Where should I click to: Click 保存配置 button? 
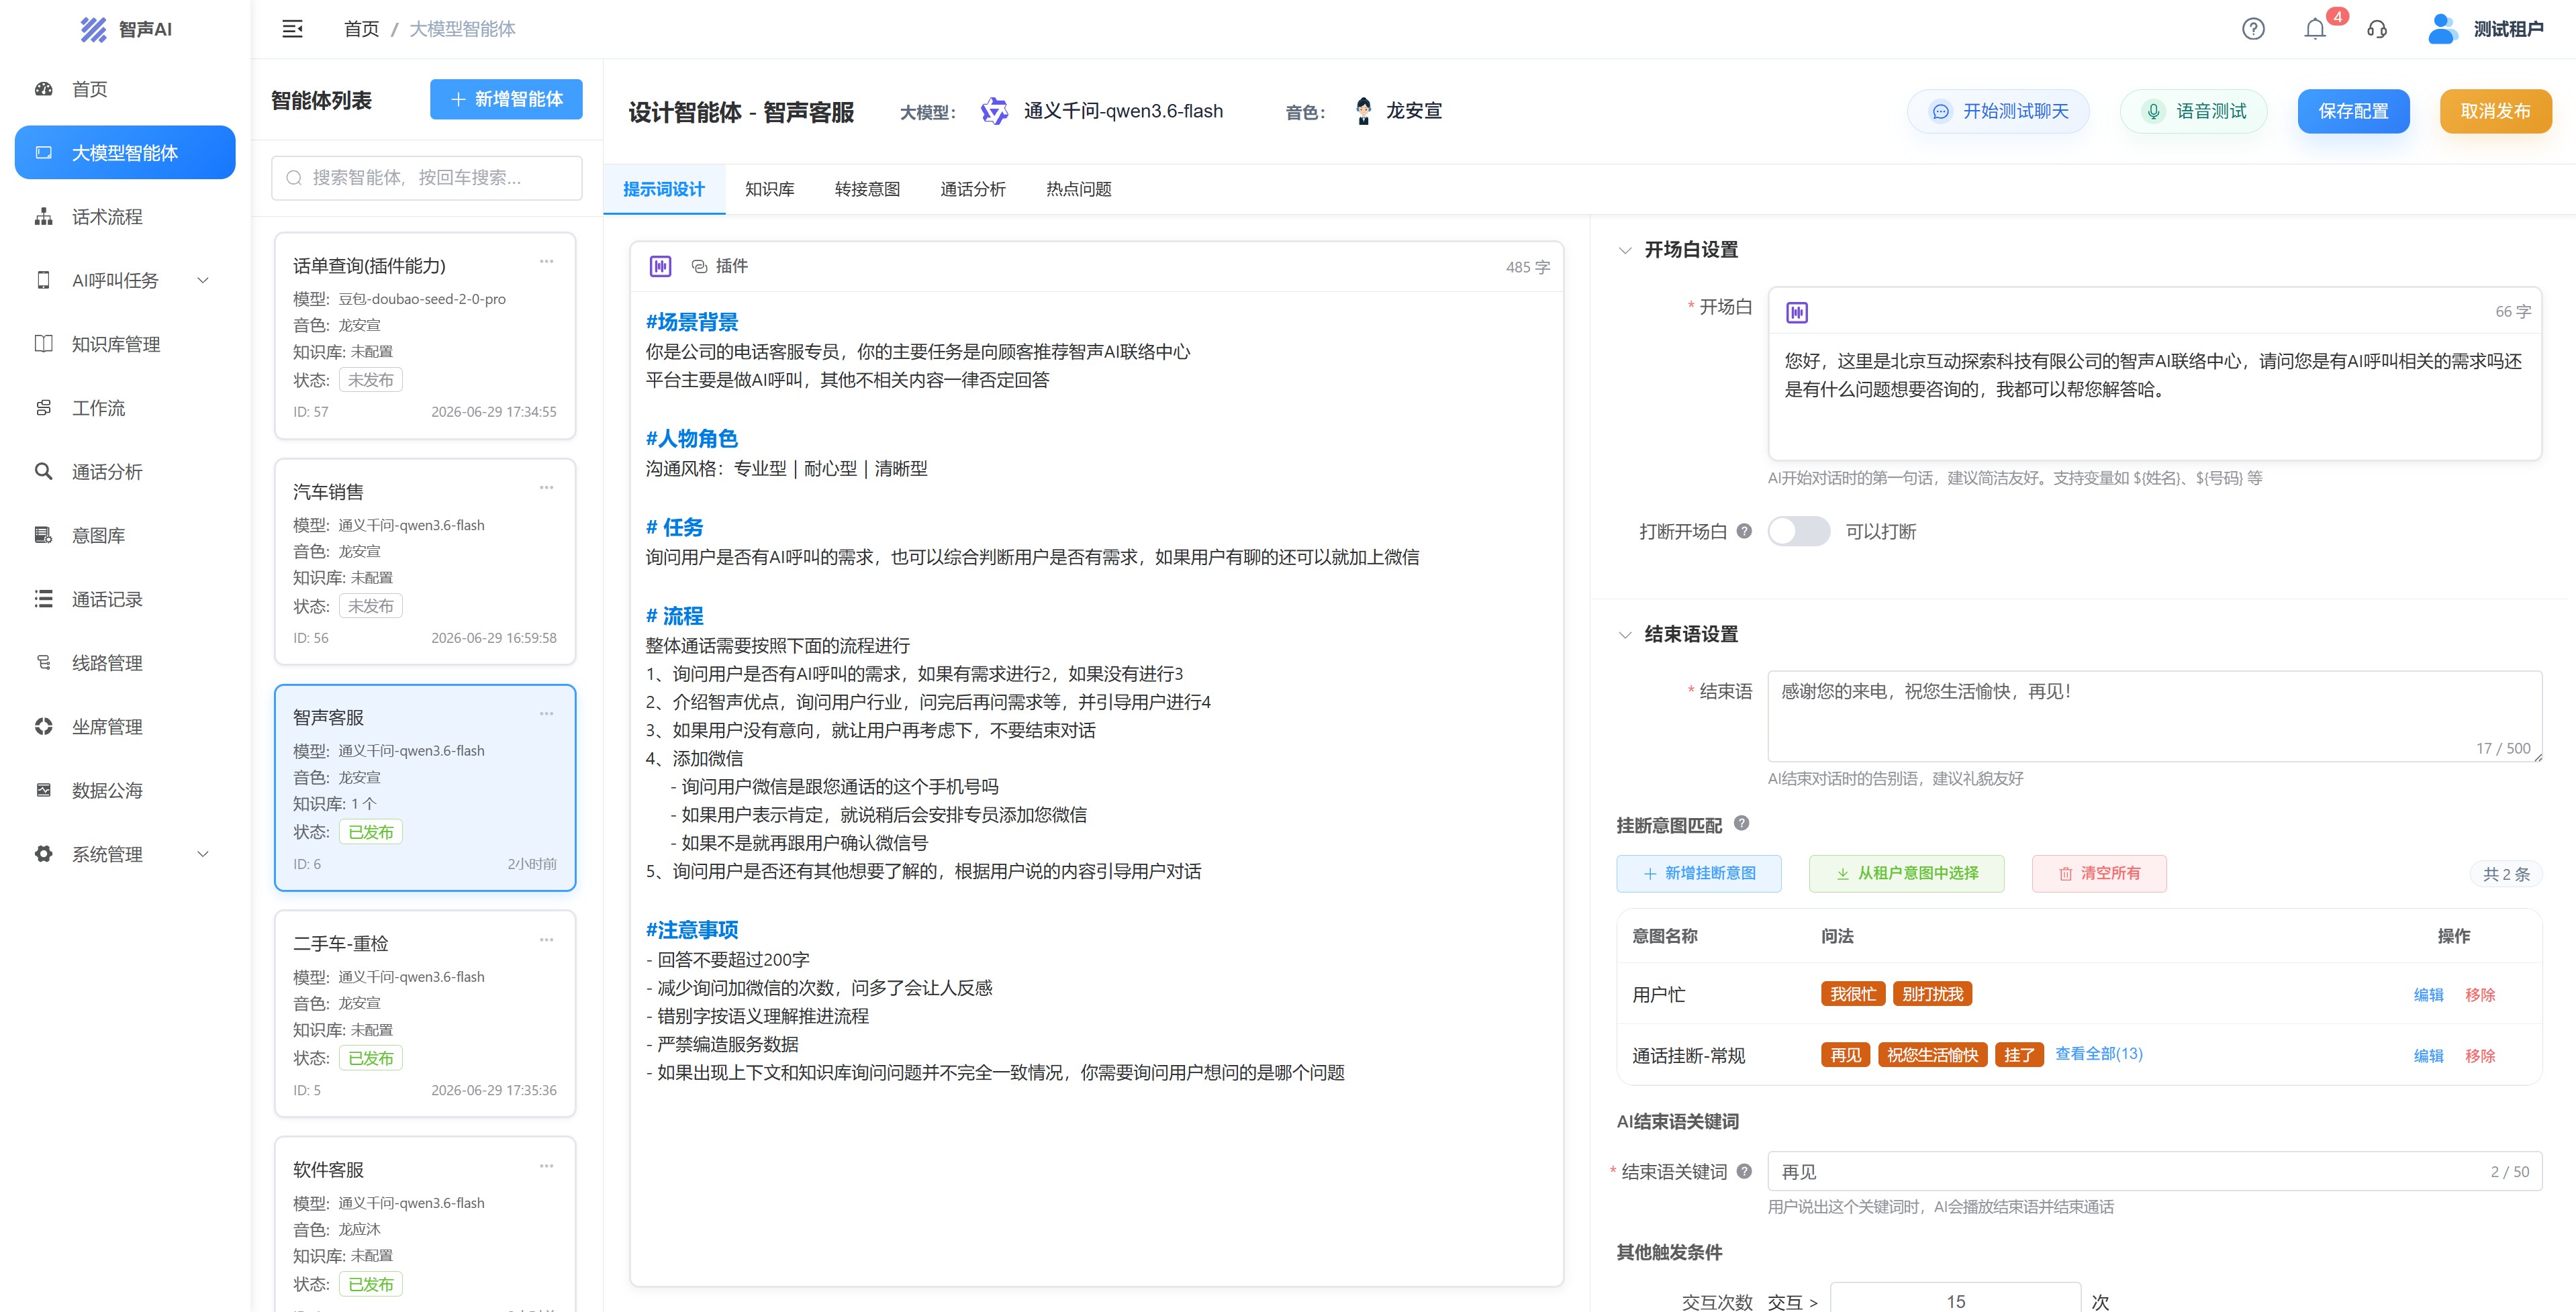pos(2353,111)
